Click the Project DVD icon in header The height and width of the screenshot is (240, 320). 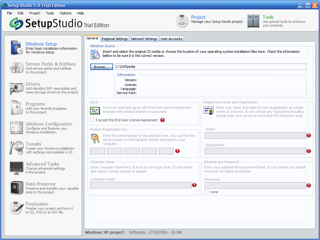click(x=182, y=21)
